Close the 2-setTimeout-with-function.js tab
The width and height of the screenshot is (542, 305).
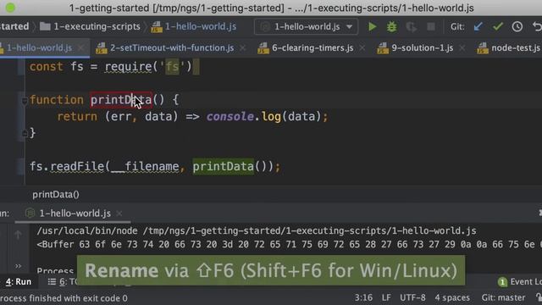tap(243, 47)
